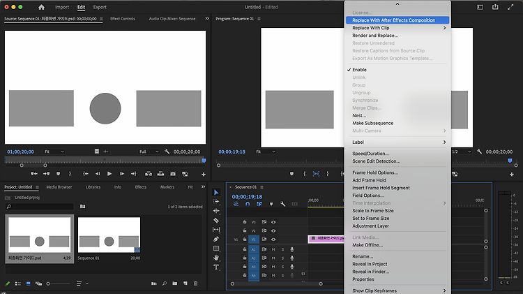Select the Pen tool
Image resolution: width=523 pixels, height=294 pixels.
click(216, 239)
